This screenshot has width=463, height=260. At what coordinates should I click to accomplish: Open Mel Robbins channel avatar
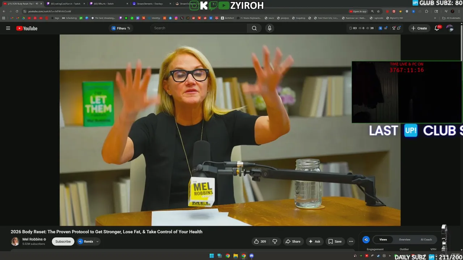coord(15,242)
